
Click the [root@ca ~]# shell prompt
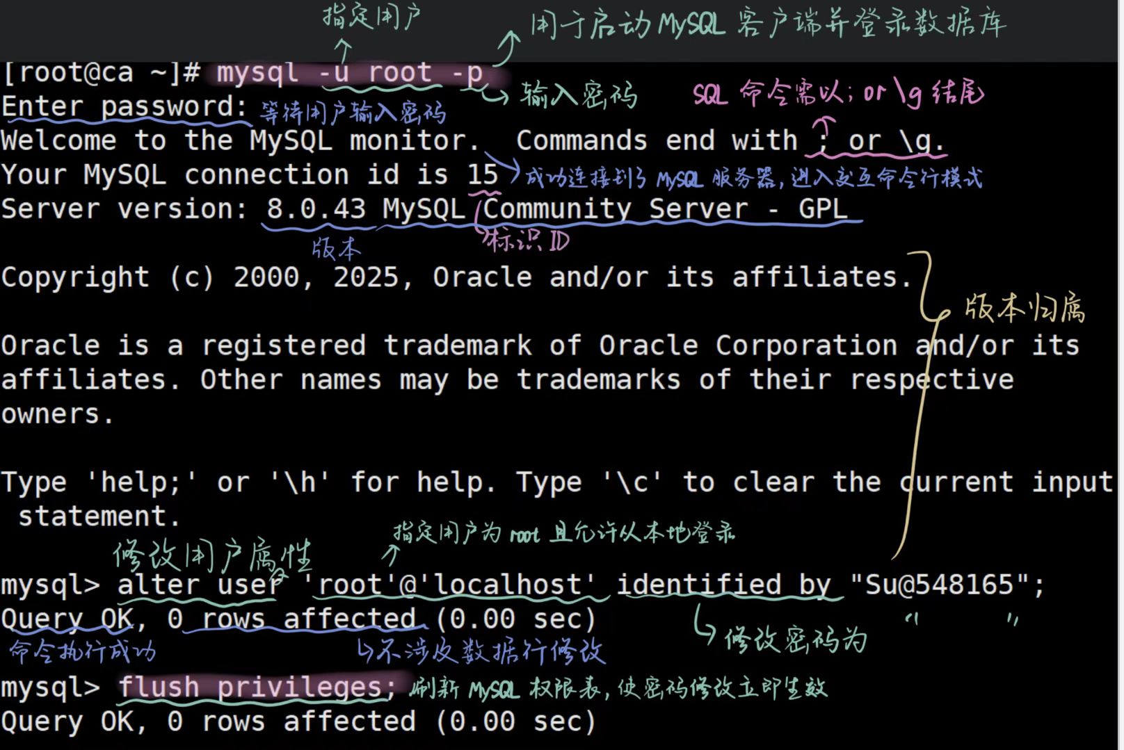point(101,72)
